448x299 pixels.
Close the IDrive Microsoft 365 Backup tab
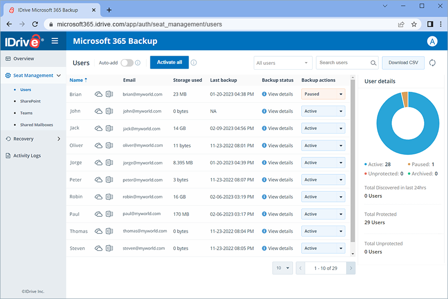tap(94, 10)
